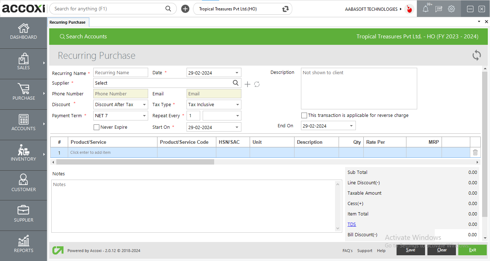Image resolution: width=490 pixels, height=261 pixels.
Task: Toggle Never Expire off after enabling
Action: pyautogui.click(x=96, y=127)
